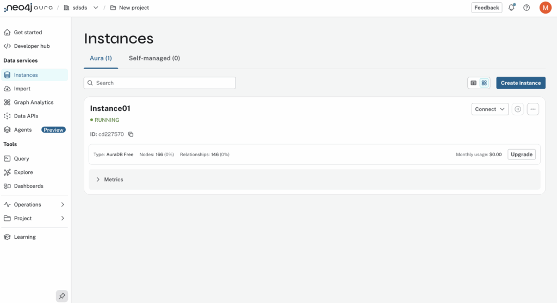Open the user avatar M

point(545,8)
